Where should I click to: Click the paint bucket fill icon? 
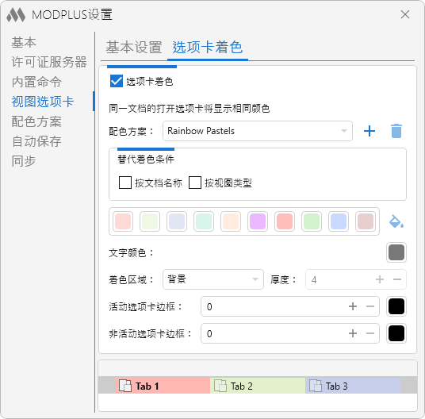(396, 221)
